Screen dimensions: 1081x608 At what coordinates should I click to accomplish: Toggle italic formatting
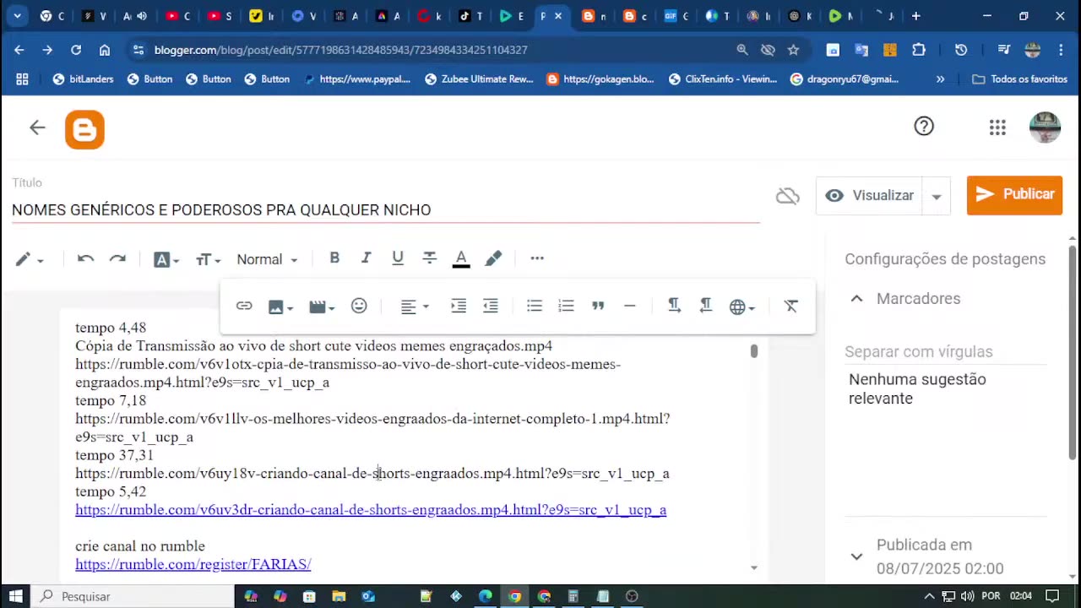pos(366,258)
